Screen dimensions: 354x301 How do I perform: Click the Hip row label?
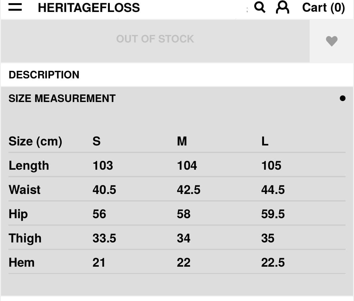[x=18, y=214]
